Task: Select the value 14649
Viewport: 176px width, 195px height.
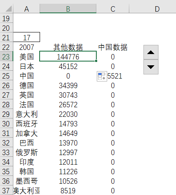Action: (x=68, y=133)
